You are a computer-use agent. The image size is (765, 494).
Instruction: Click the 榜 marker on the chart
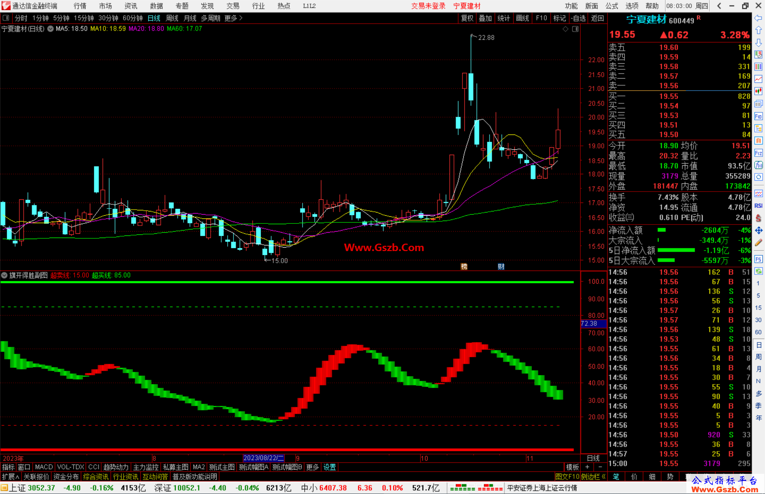point(464,266)
